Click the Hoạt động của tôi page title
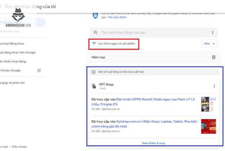Viewport: 225px width, 151px height. pyautogui.click(x=38, y=7)
